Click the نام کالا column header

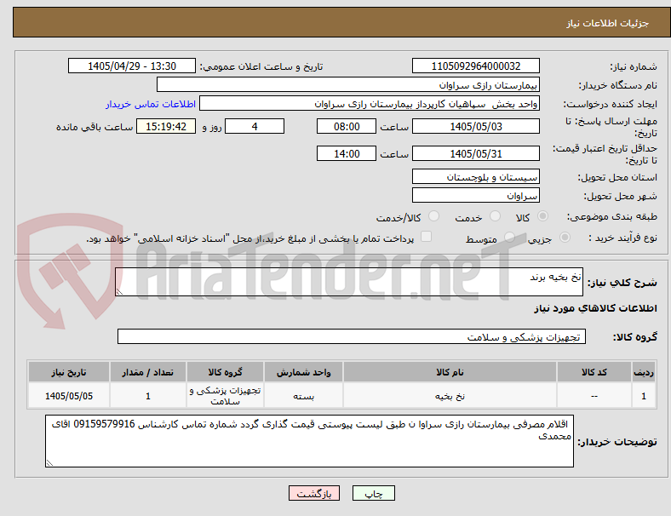pyautogui.click(x=450, y=372)
